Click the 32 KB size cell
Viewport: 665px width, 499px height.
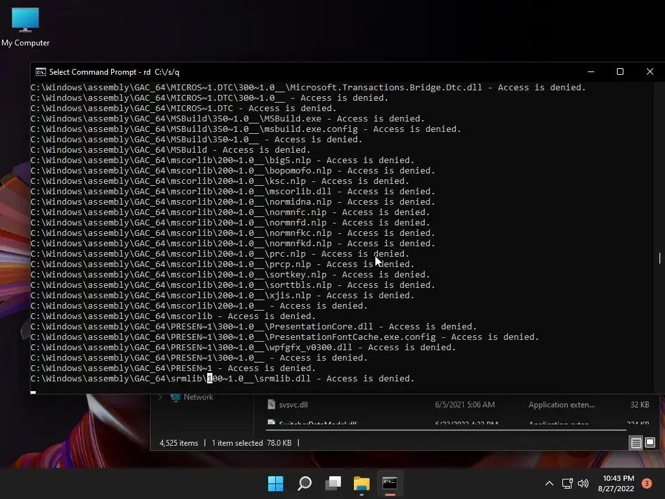[640, 405]
